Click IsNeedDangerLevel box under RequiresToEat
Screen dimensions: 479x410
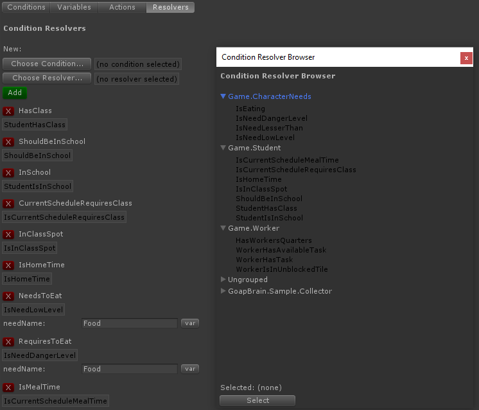[x=40, y=355]
